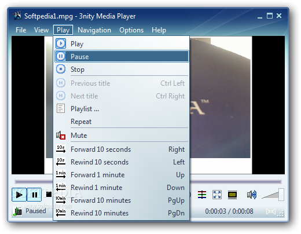Open the video adjustment sliders icon

(202, 195)
